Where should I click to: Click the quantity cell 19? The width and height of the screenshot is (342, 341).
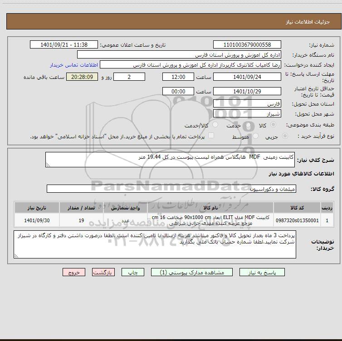[81, 220]
